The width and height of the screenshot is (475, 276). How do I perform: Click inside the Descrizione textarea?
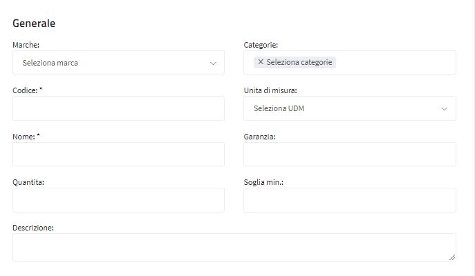(234, 247)
